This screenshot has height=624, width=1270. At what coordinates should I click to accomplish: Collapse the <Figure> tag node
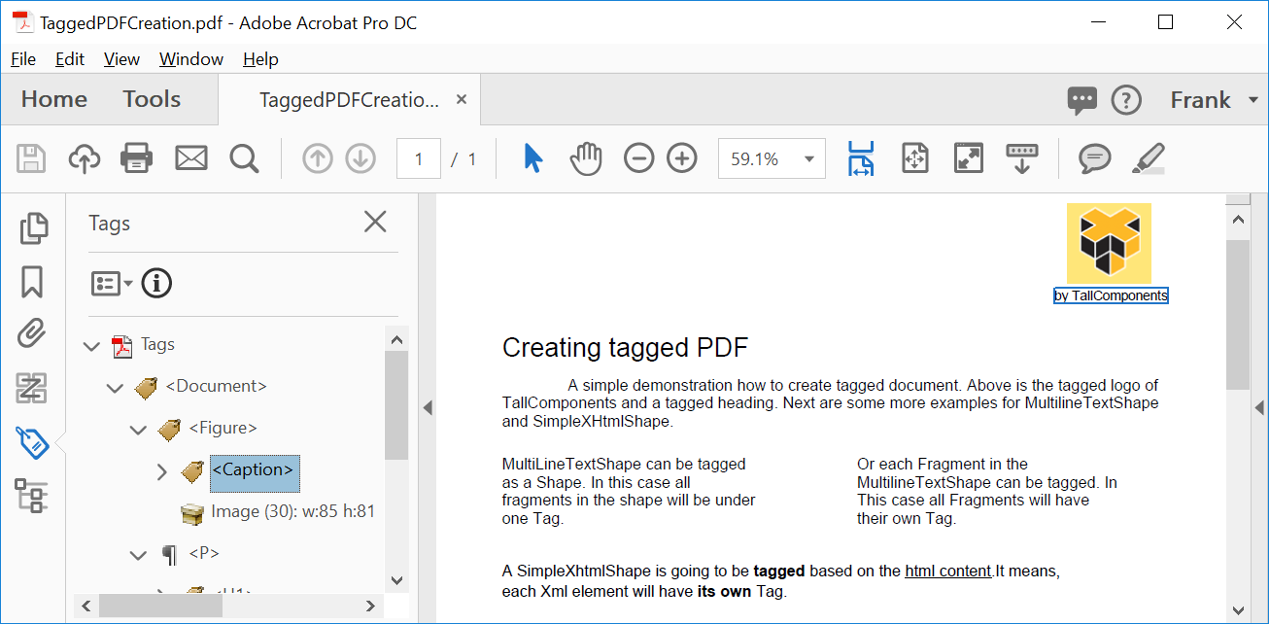(139, 430)
